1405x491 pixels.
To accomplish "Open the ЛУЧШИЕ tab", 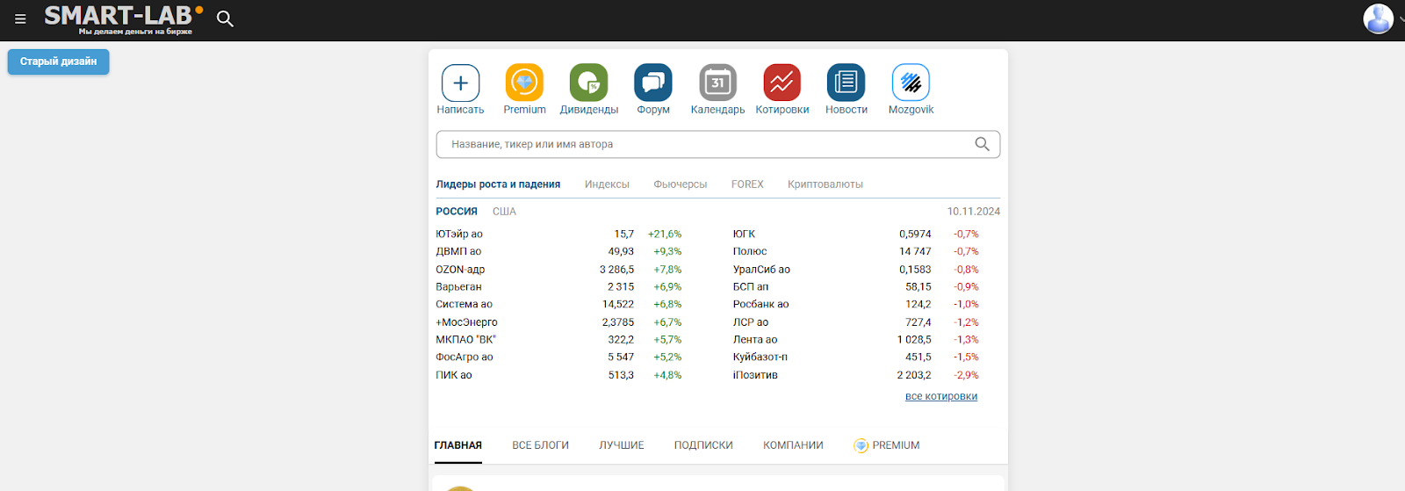I will click(x=622, y=445).
